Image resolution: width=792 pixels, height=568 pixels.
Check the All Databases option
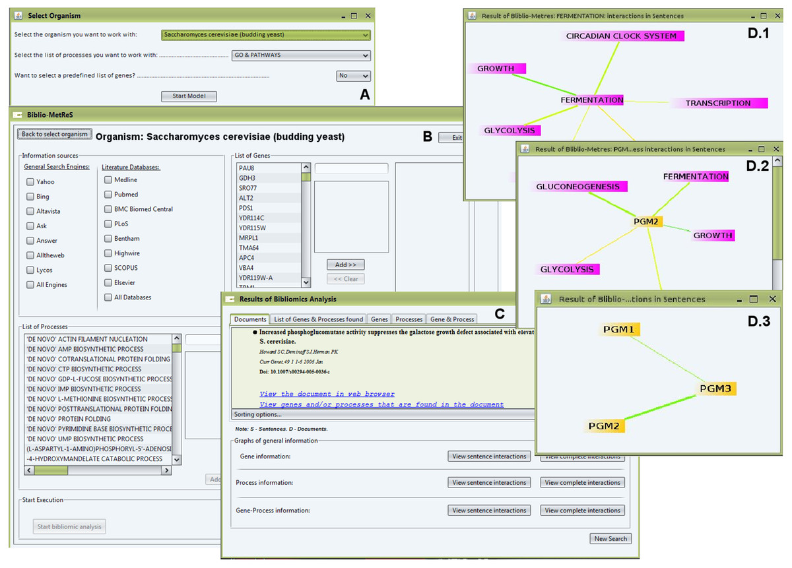(108, 298)
